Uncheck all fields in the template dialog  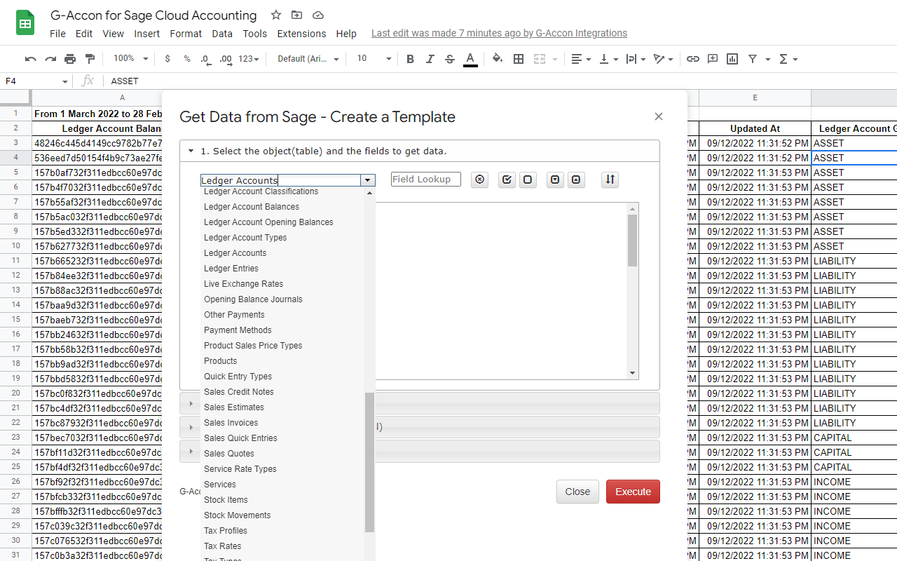click(x=528, y=180)
